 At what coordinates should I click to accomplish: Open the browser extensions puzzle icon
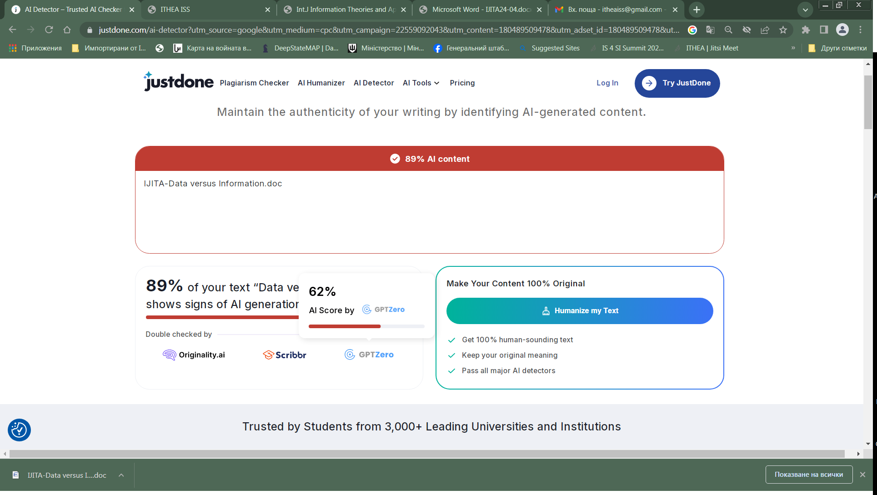point(806,30)
